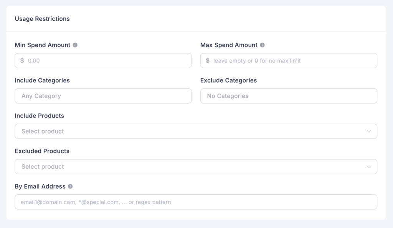Click the By Email Address info icon

[70, 187]
